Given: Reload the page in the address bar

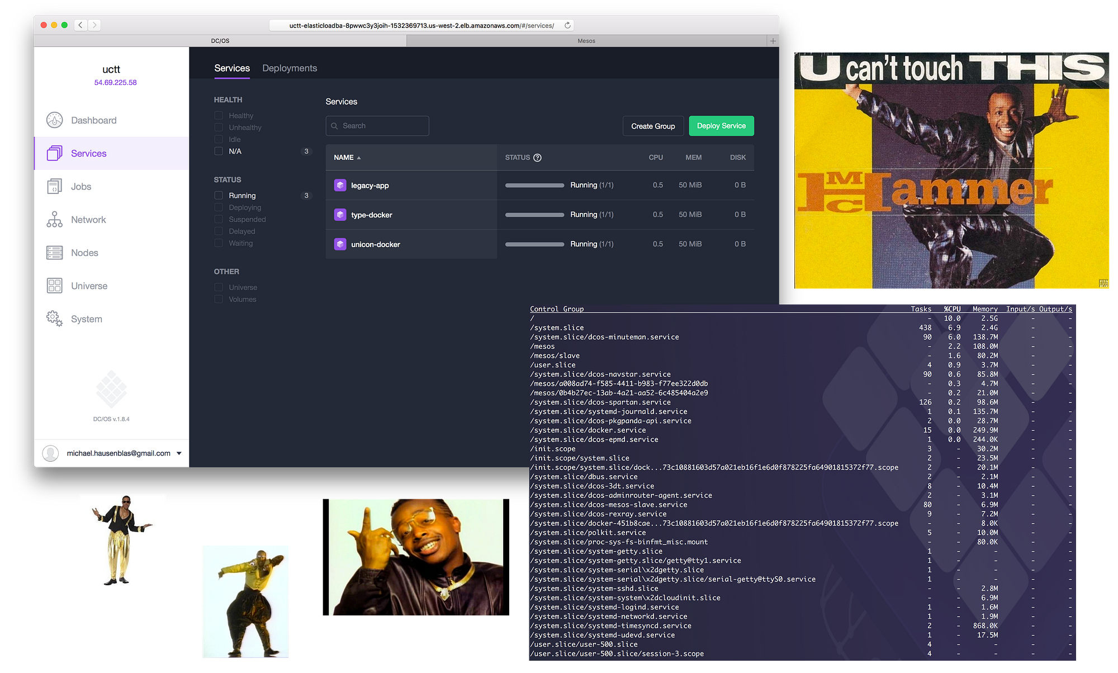Looking at the screenshot, I should click(567, 25).
